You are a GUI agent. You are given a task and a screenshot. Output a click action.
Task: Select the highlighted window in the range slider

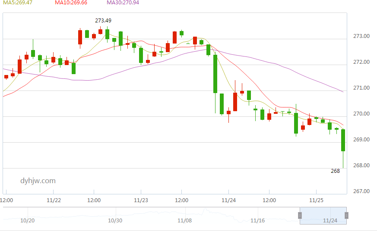323,215
